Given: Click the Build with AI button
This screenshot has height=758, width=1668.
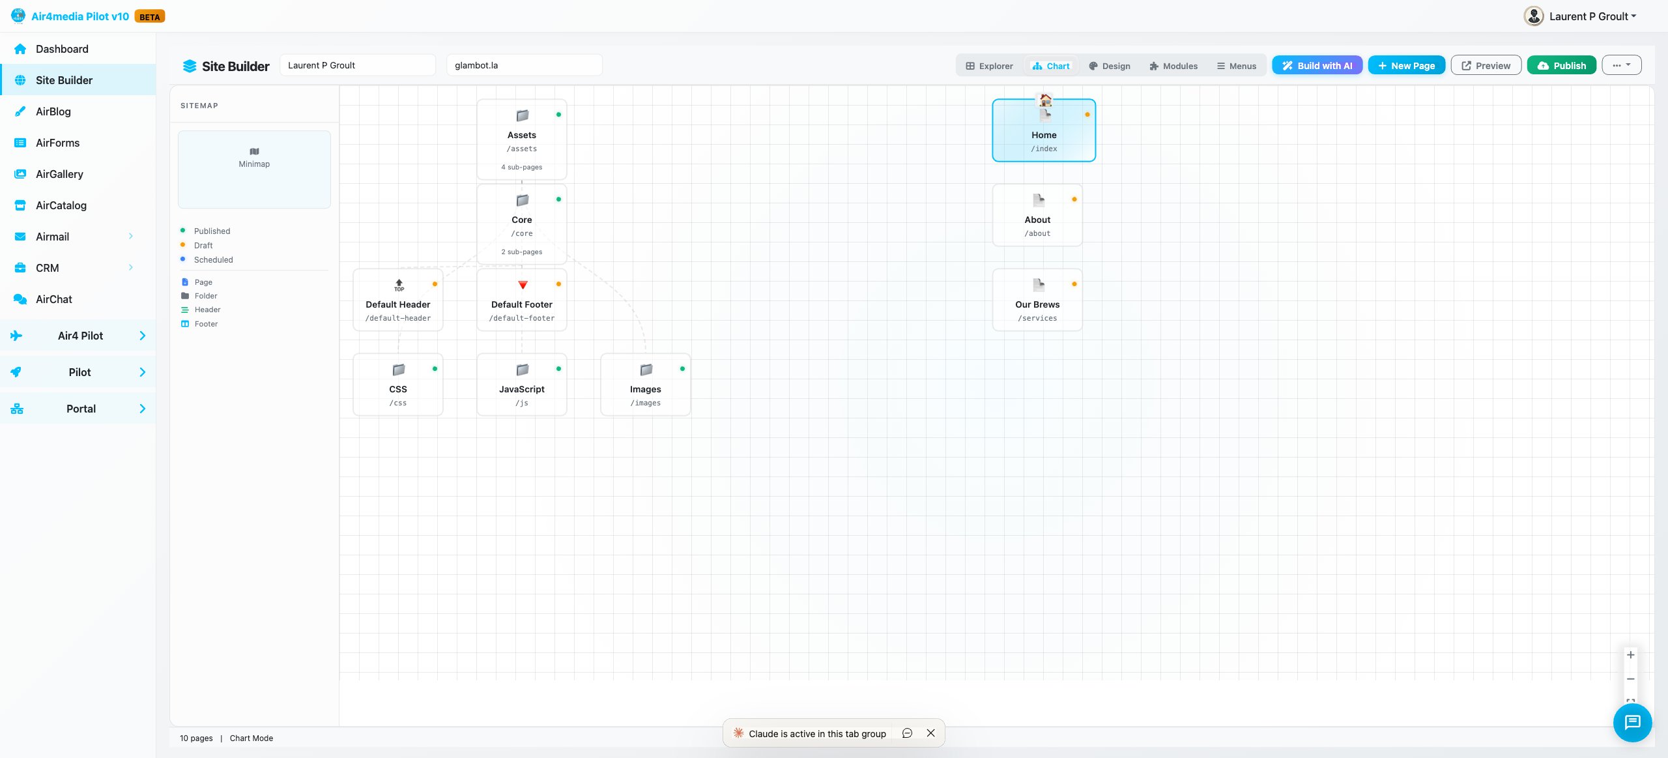Looking at the screenshot, I should point(1317,65).
